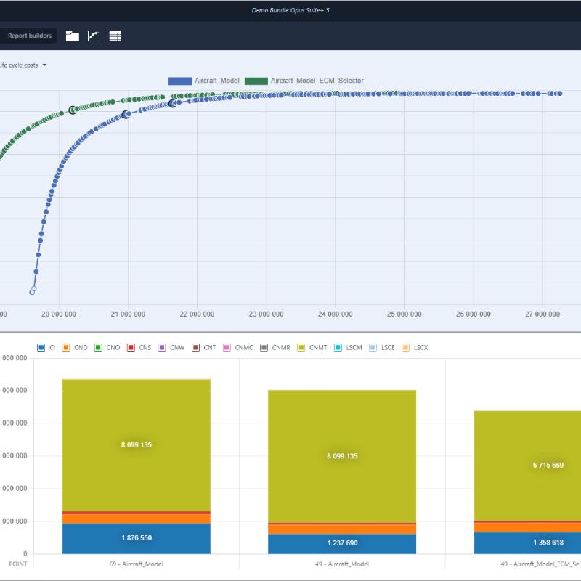Toggle the CI legend item
Image resolution: width=581 pixels, height=581 pixels.
[x=46, y=348]
